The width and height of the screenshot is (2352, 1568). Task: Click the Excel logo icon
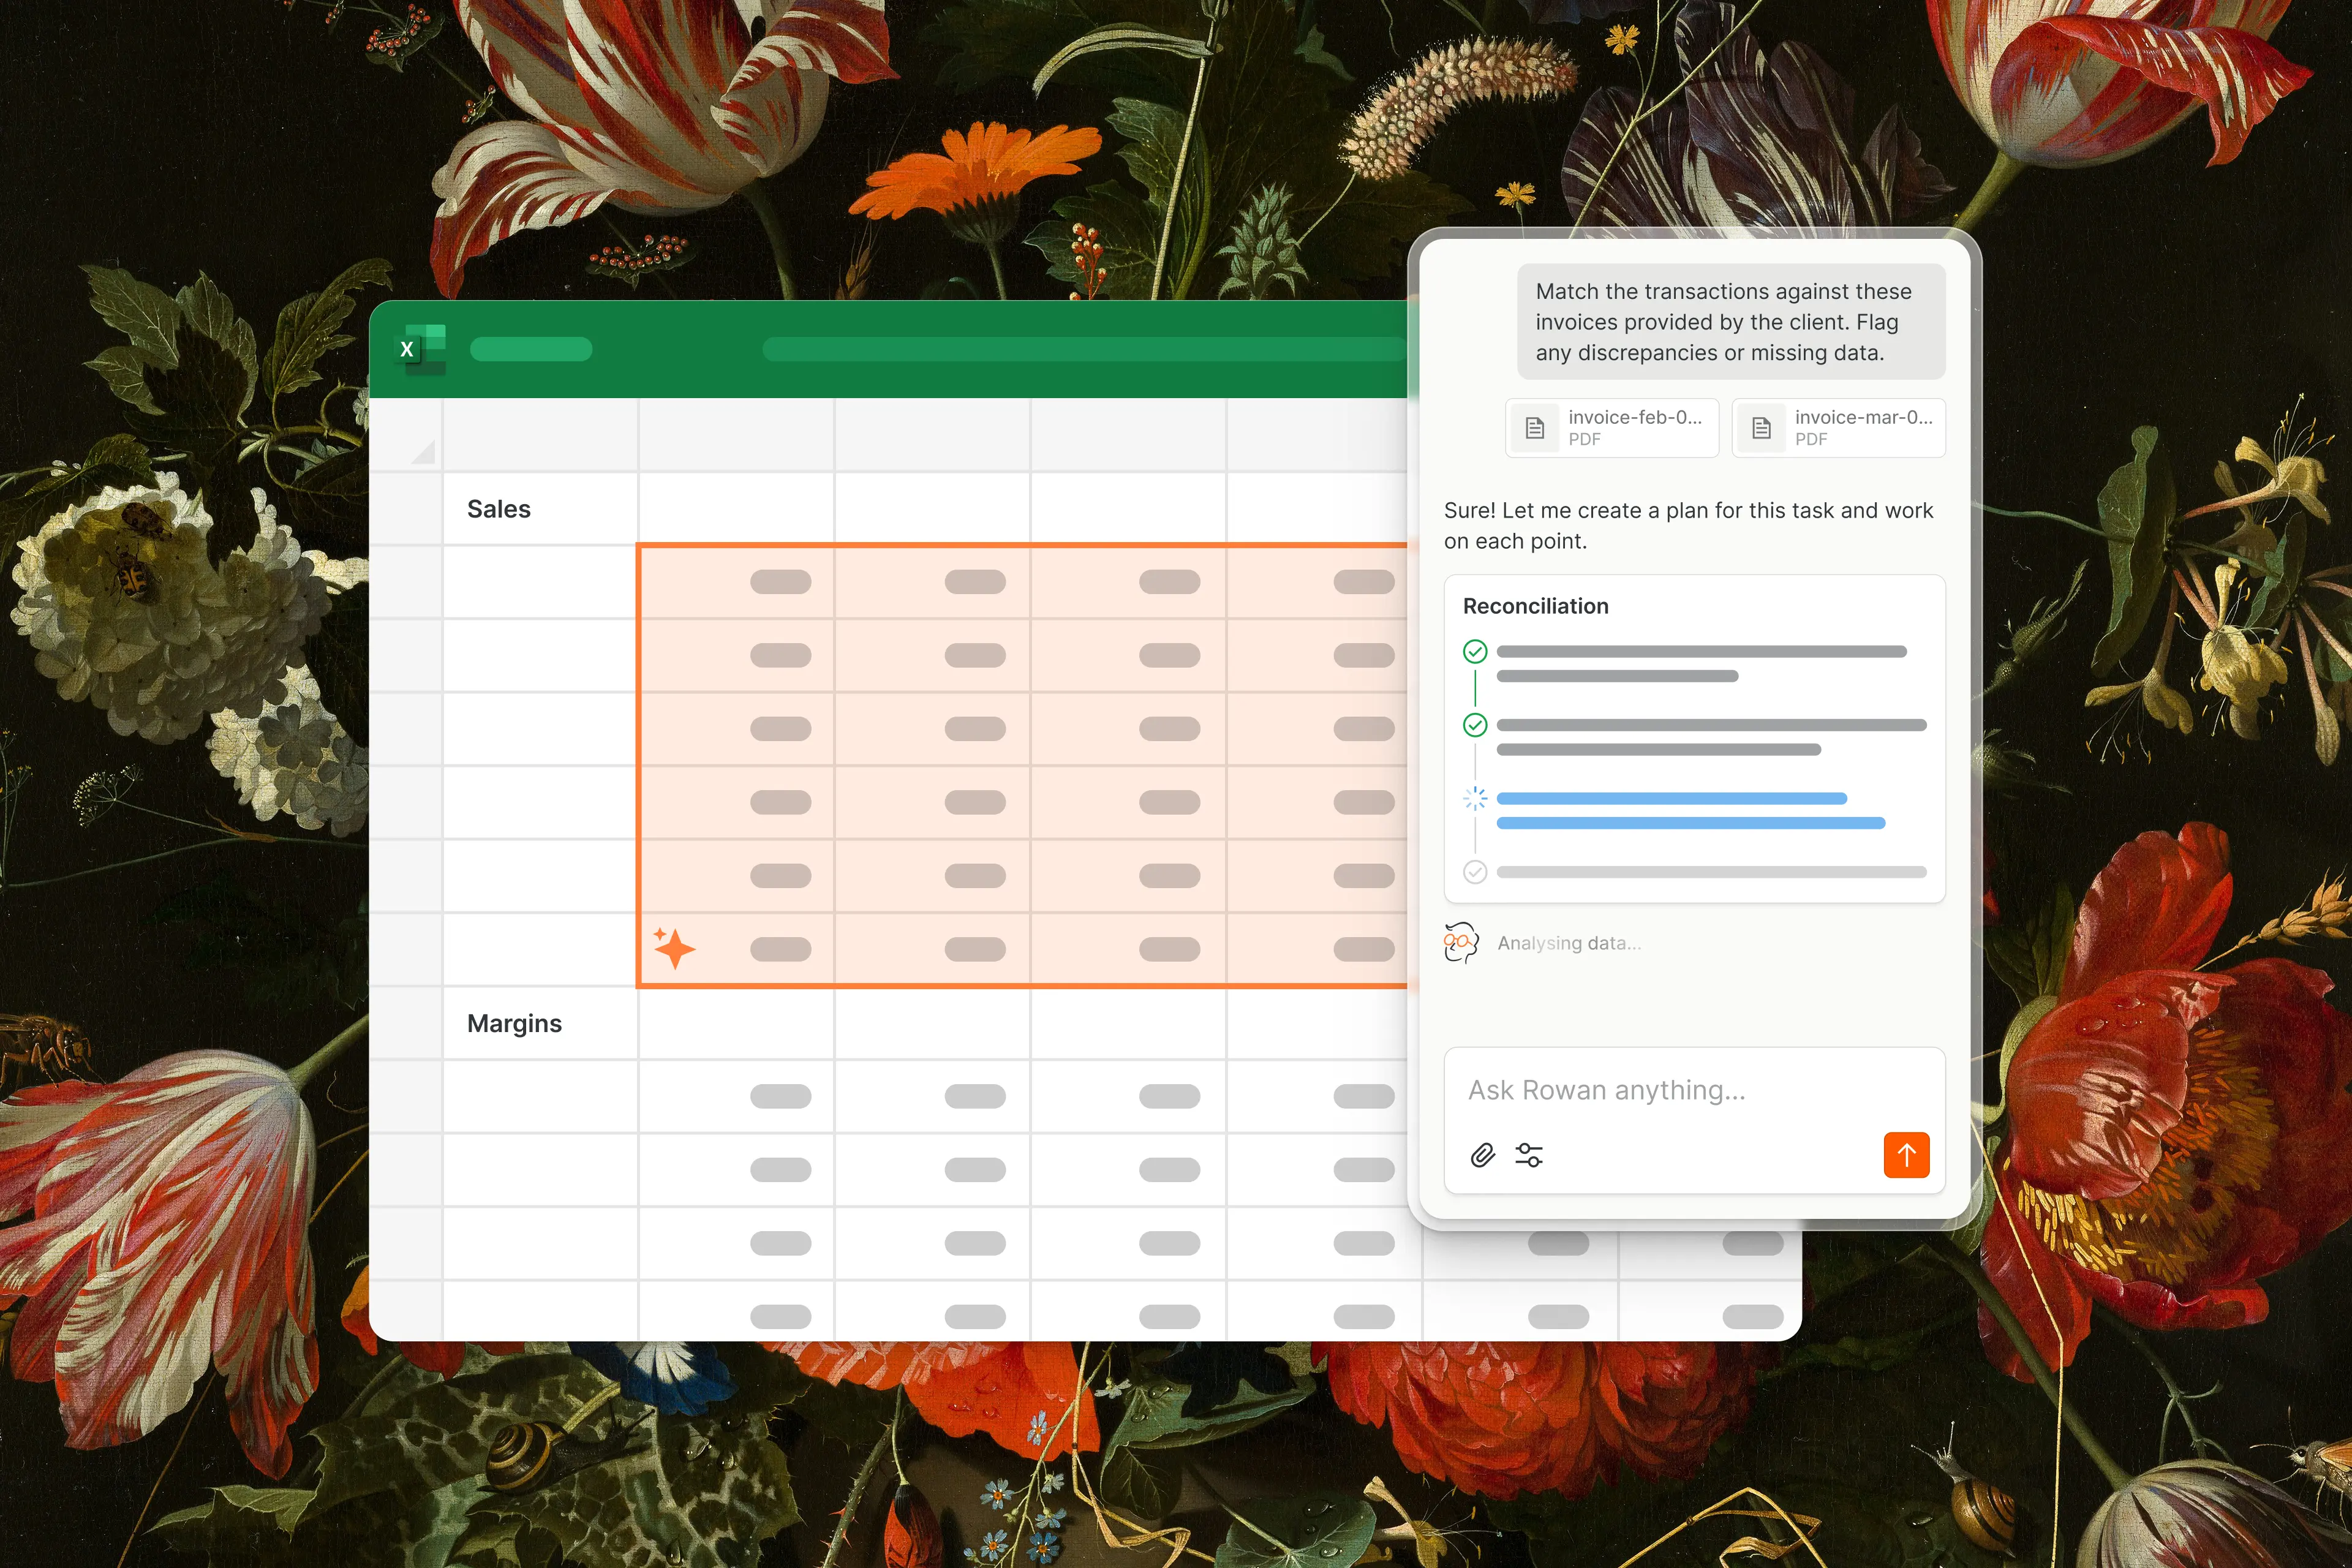(420, 349)
